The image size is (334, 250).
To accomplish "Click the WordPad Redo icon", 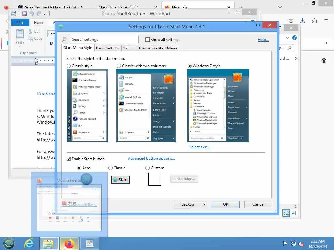I will (38, 14).
